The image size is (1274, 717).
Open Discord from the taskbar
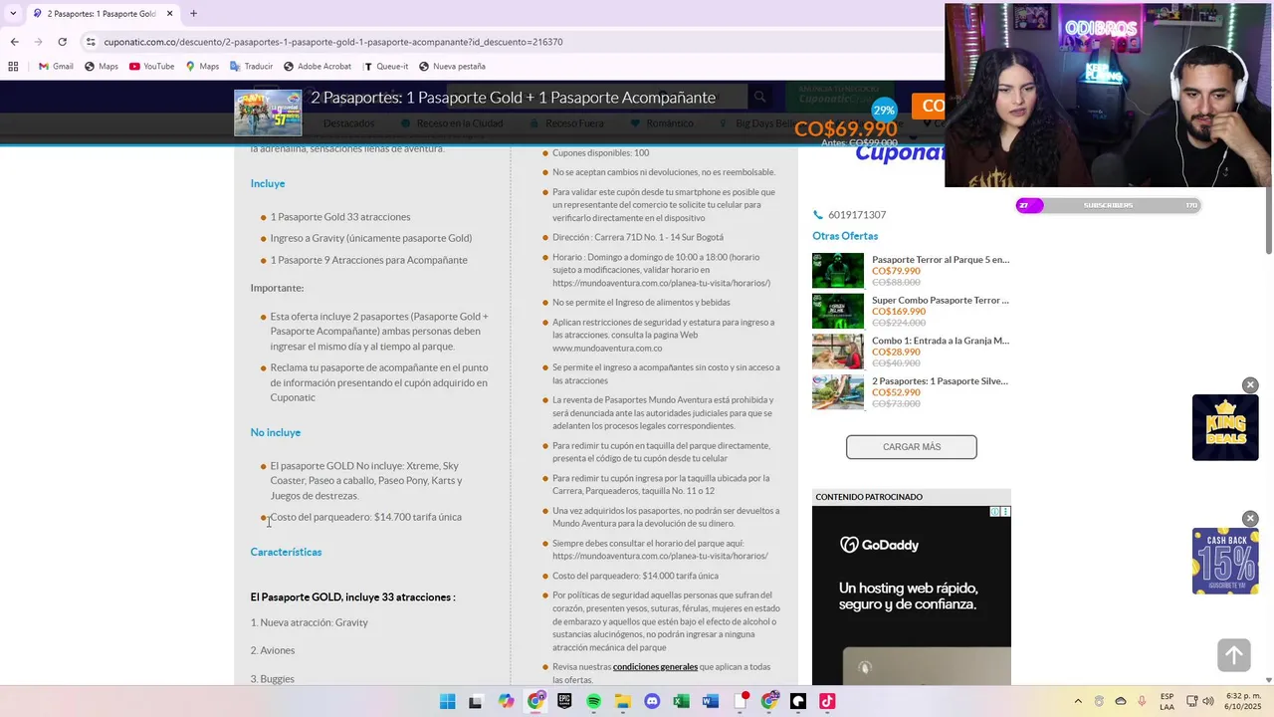pyautogui.click(x=652, y=701)
